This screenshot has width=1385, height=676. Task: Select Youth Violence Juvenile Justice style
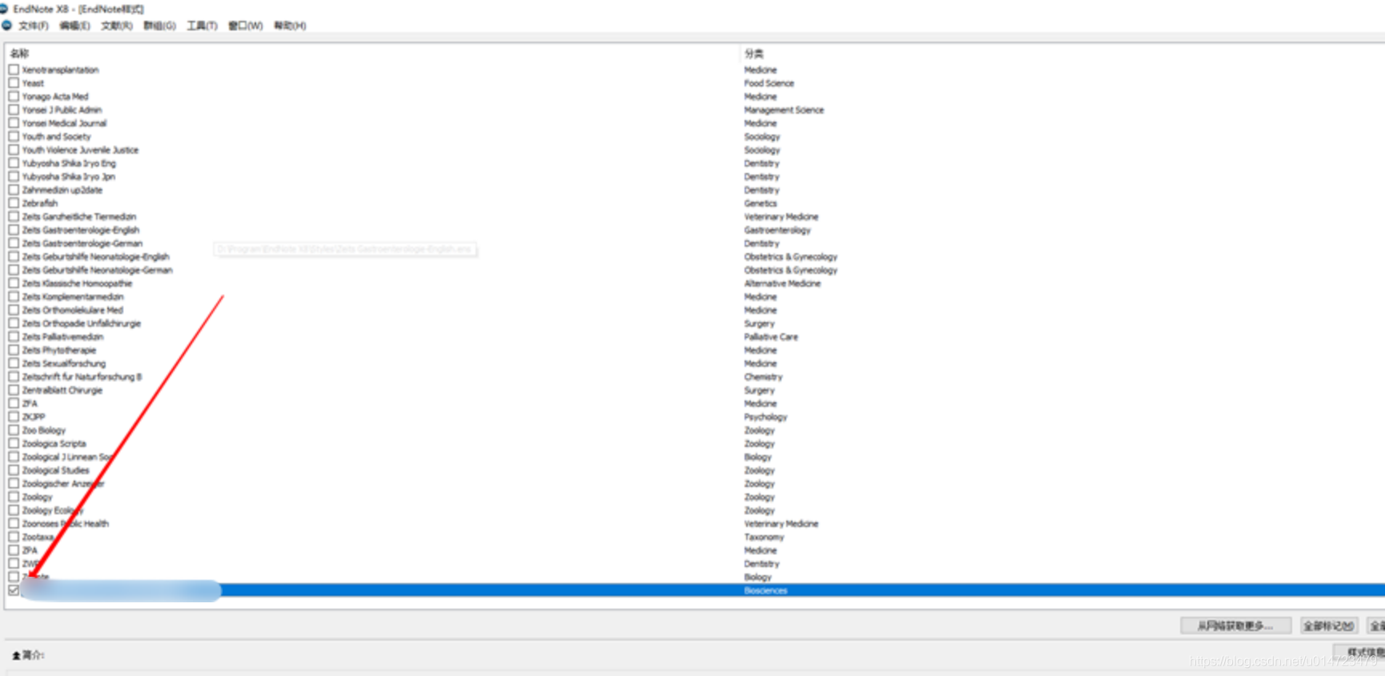point(80,150)
